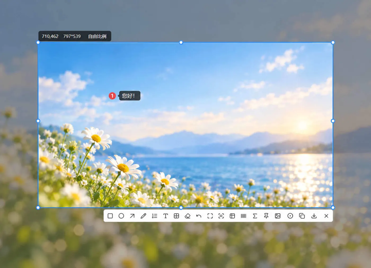
Task: Click the bottom-left corner selection handle
Action: [38, 208]
